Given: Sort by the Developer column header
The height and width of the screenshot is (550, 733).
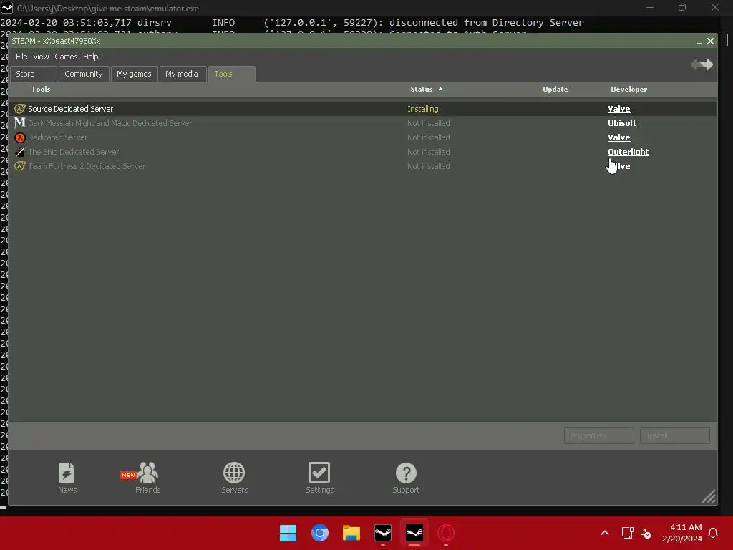Looking at the screenshot, I should coord(628,89).
